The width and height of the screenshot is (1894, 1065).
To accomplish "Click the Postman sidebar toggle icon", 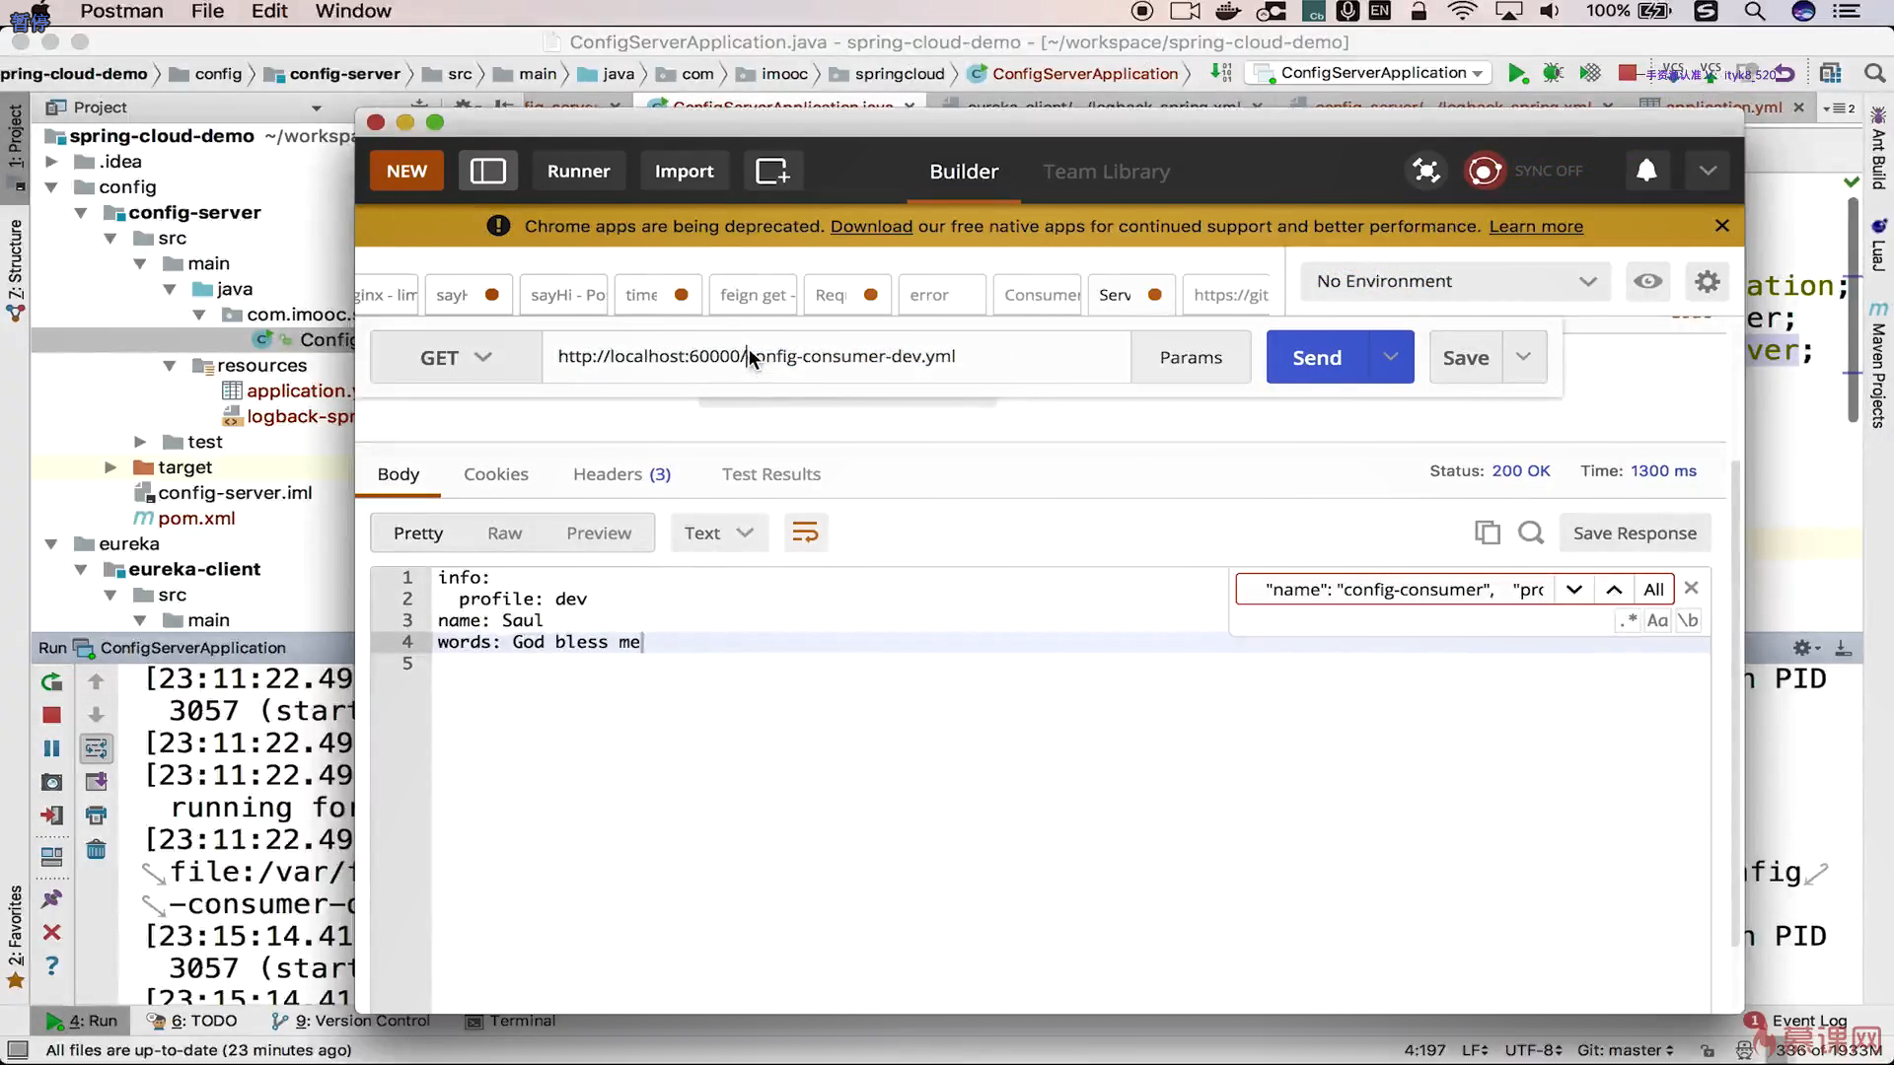I will (x=487, y=171).
